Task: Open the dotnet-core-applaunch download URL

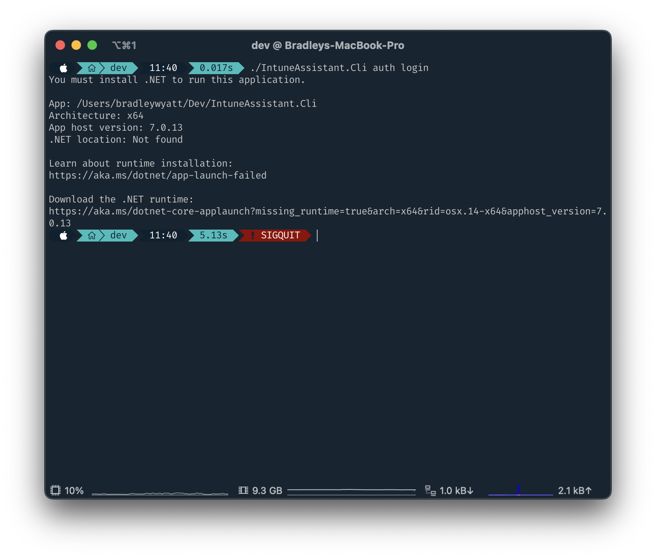Action: 328,217
